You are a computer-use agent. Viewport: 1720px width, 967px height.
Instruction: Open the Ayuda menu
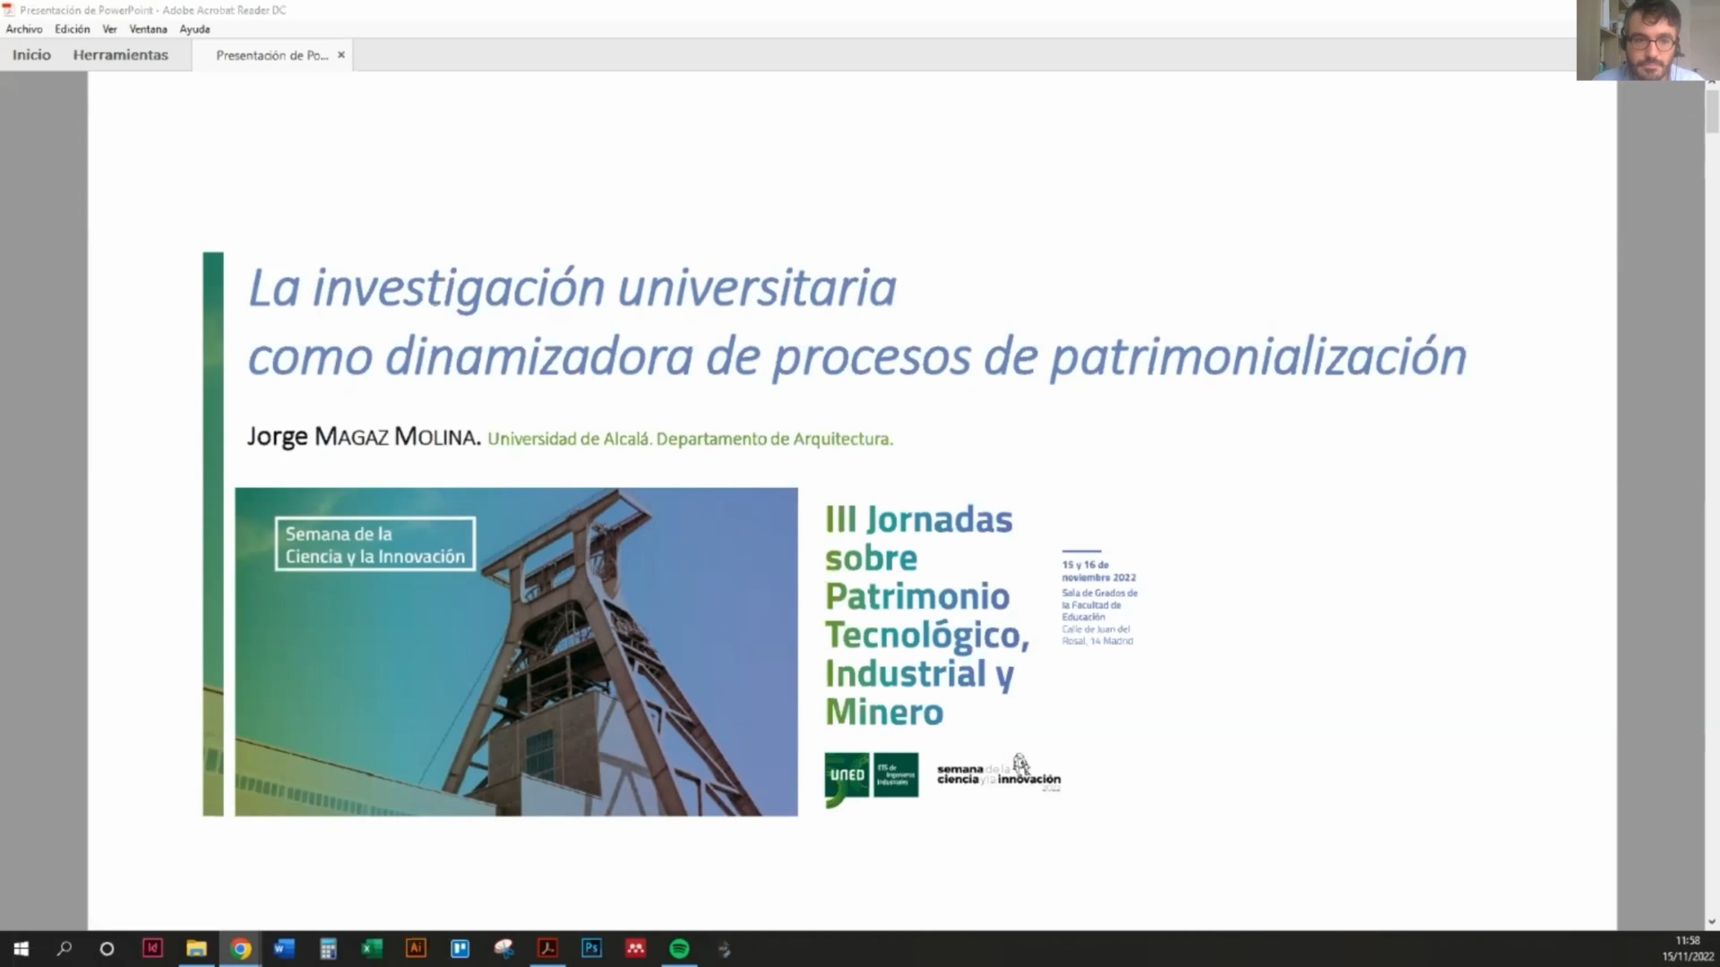point(194,29)
